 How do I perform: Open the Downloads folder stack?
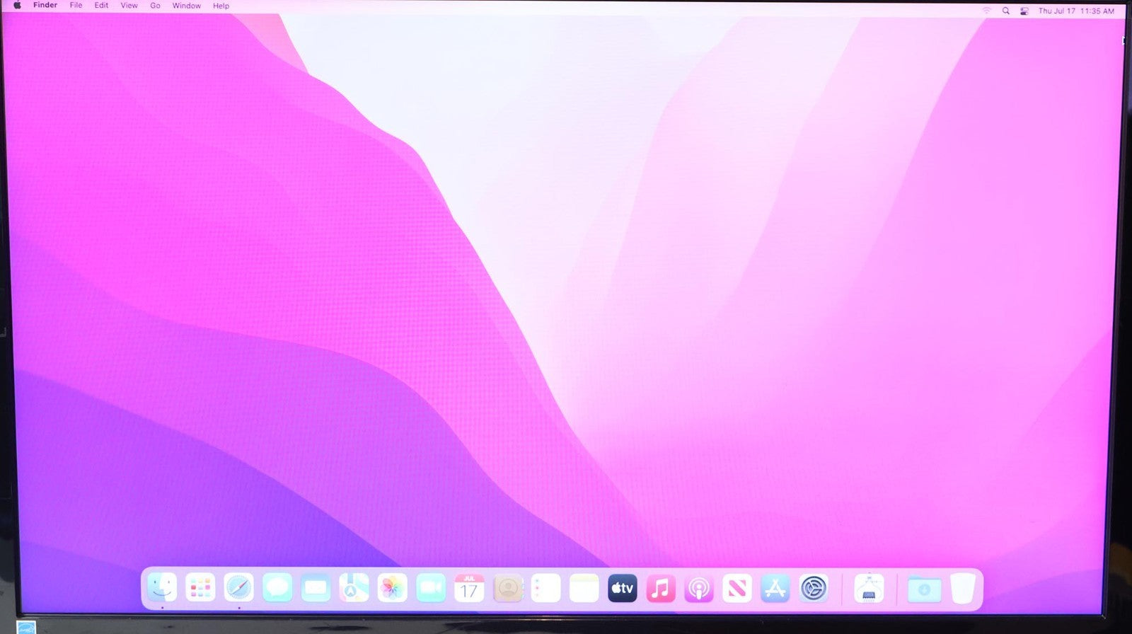coord(924,589)
